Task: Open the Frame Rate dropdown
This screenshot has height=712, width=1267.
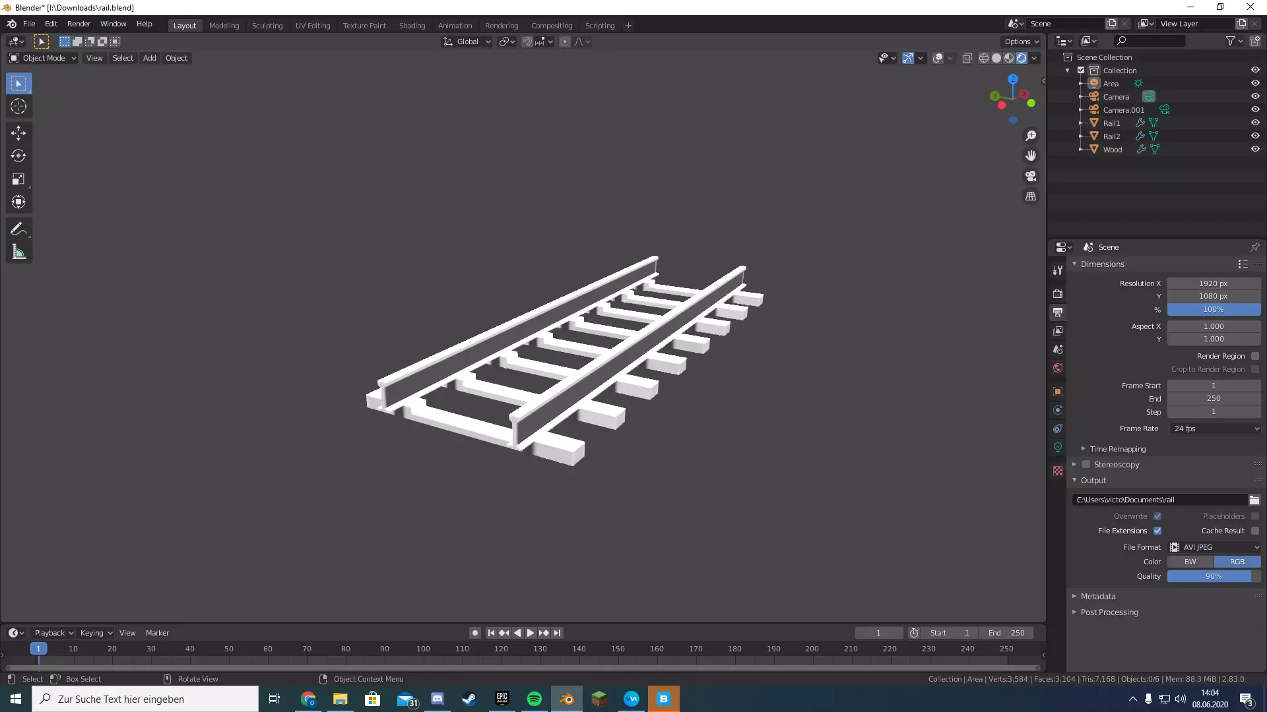Action: [x=1216, y=429]
